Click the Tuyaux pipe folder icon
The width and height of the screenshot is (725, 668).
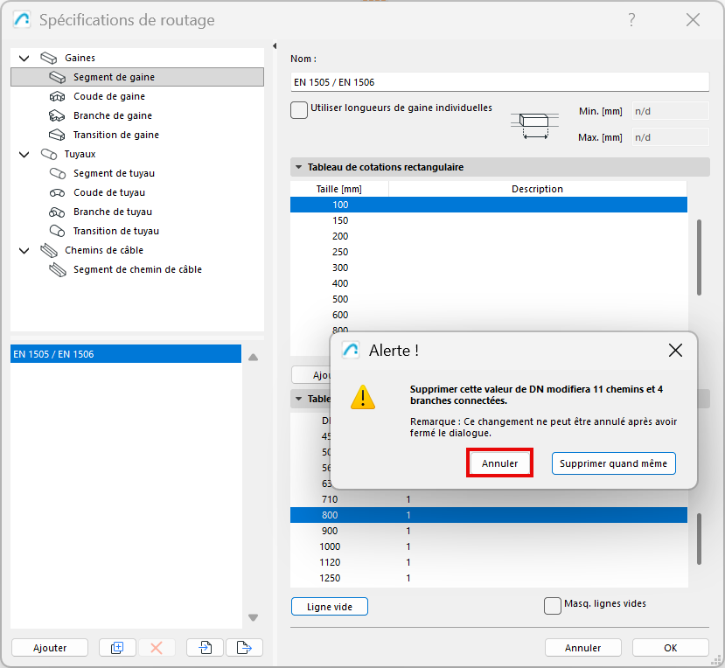click(49, 155)
